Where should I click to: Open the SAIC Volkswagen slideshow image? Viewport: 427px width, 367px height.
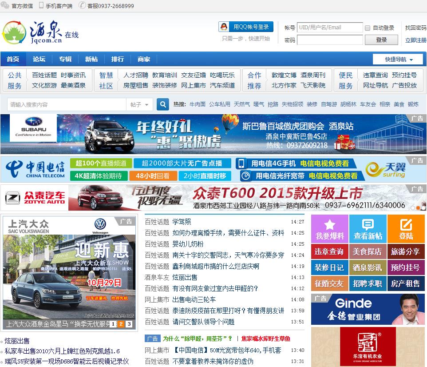tap(69, 272)
